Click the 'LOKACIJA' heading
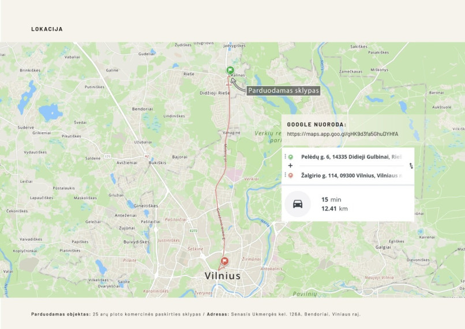 click(47, 29)
